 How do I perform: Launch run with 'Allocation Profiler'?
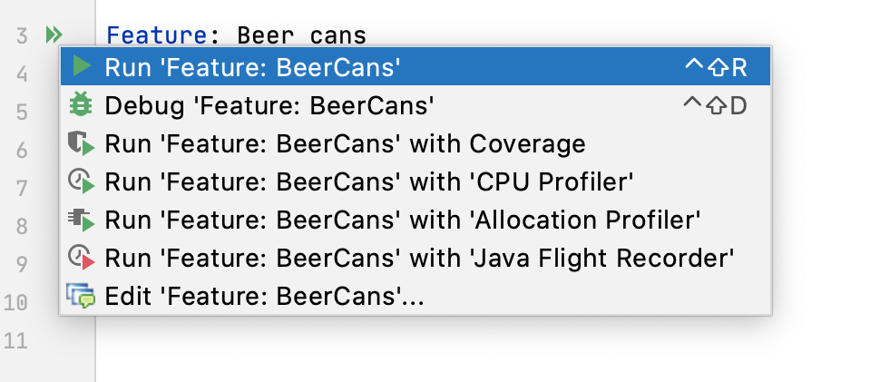(x=415, y=220)
